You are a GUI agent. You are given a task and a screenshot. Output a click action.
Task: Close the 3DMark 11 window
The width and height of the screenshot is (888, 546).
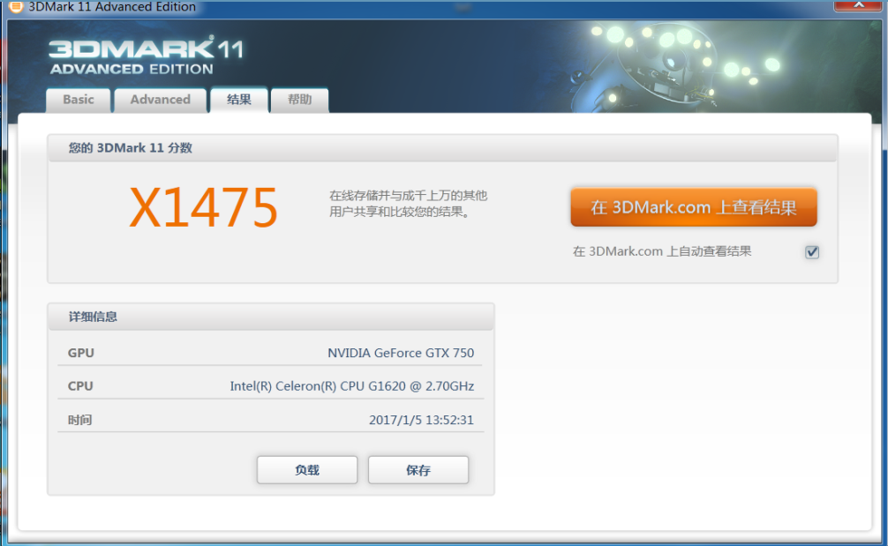point(858,5)
